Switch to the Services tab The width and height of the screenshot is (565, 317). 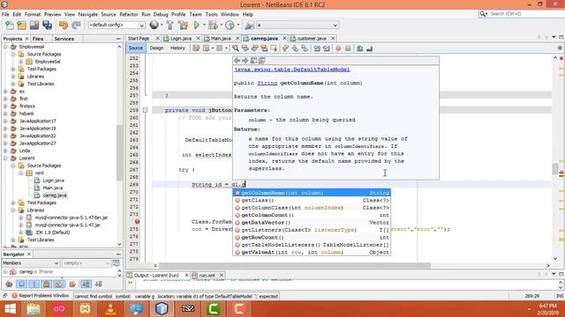(x=64, y=39)
